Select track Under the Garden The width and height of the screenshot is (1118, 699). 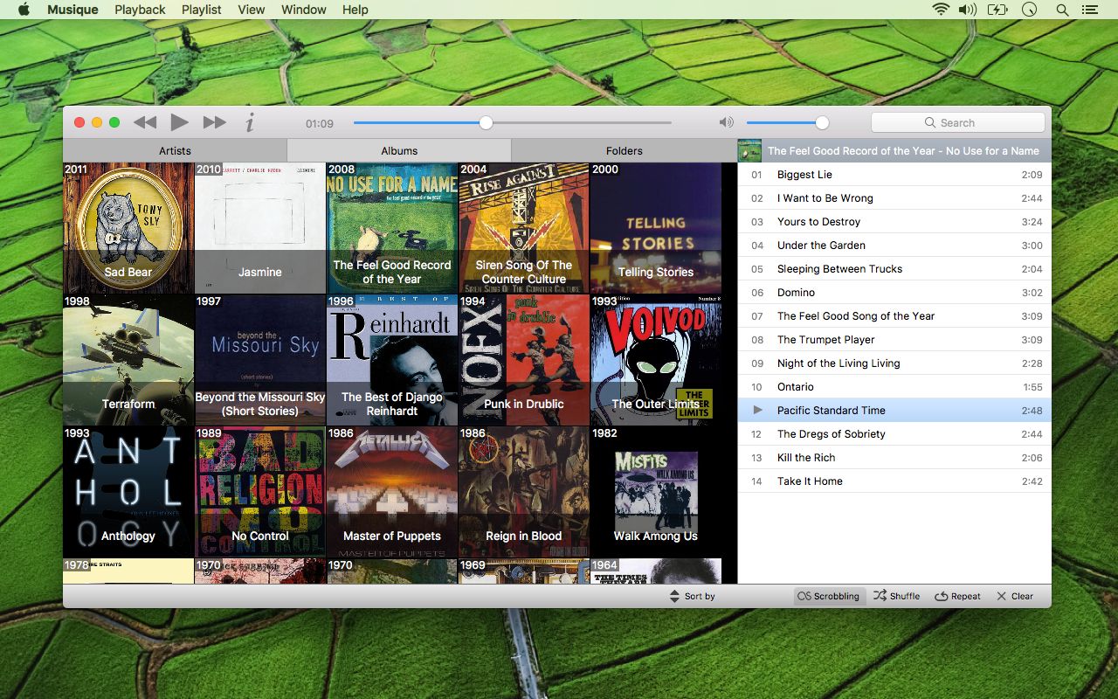(894, 245)
